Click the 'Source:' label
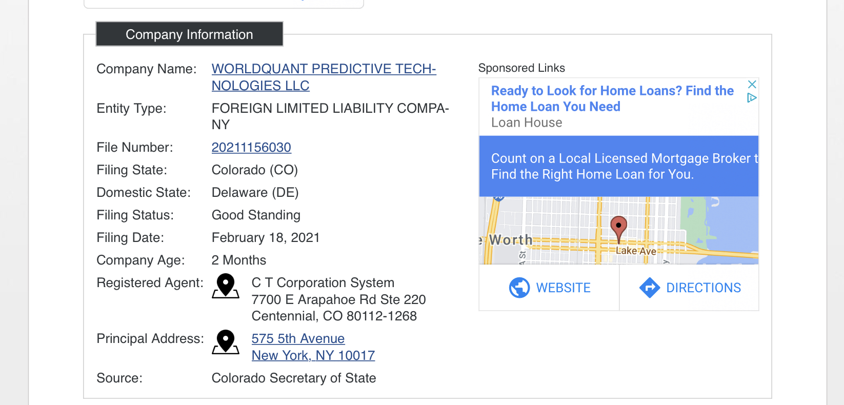Screen dimensions: 844x405 pos(119,378)
